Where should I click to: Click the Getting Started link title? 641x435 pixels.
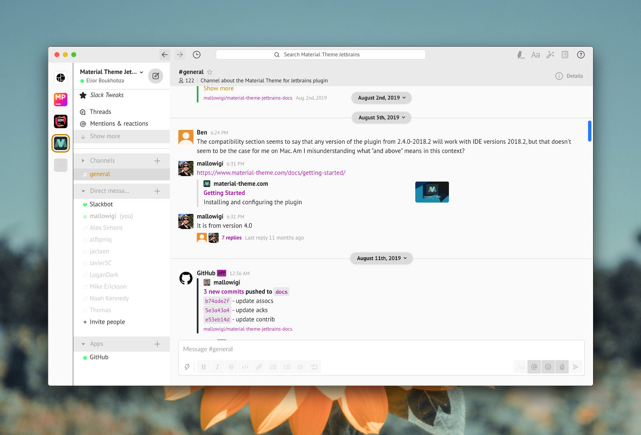pos(224,193)
